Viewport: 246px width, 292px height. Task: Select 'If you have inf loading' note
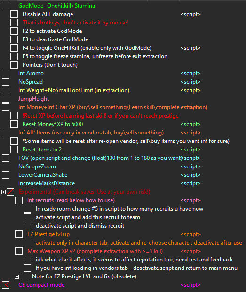tap(137, 268)
